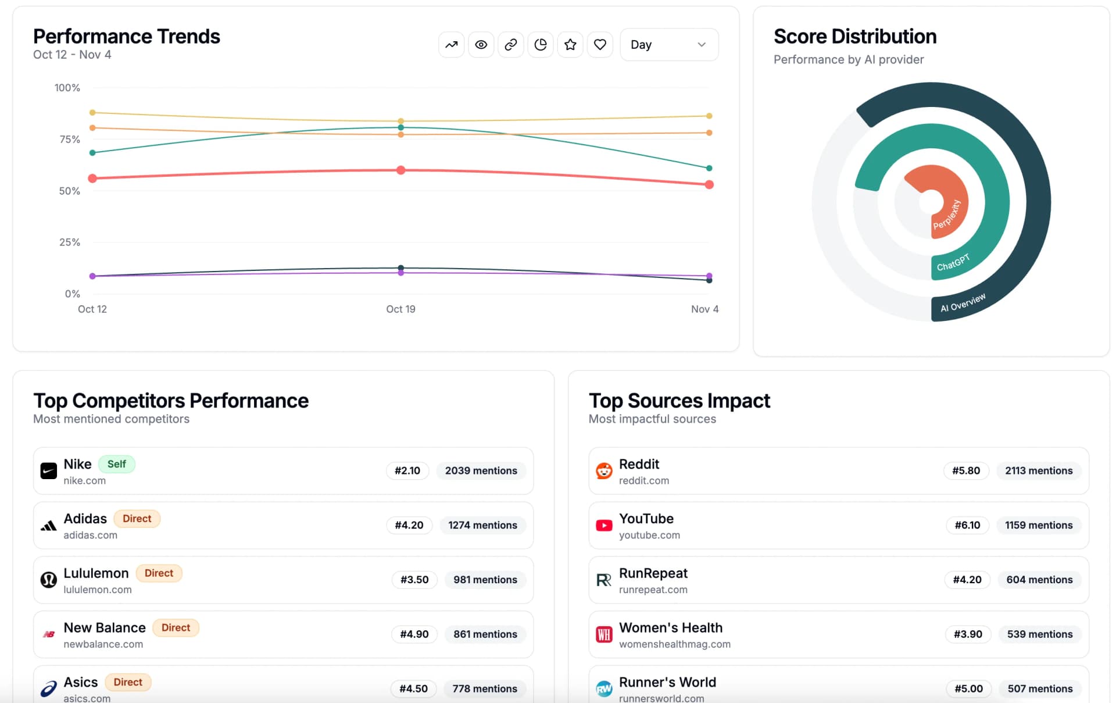Open the Top Competitors Performance section header

click(171, 400)
